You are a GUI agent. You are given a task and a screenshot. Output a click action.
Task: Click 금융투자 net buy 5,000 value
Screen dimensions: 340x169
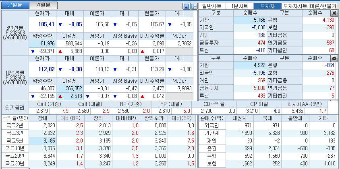coord(250,88)
